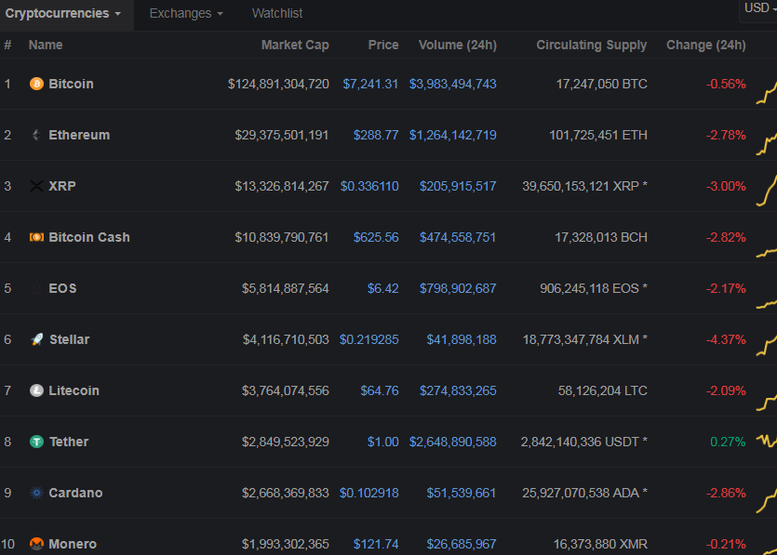Open Cardano's price sparkline chart
The image size is (777, 555).
(x=767, y=500)
